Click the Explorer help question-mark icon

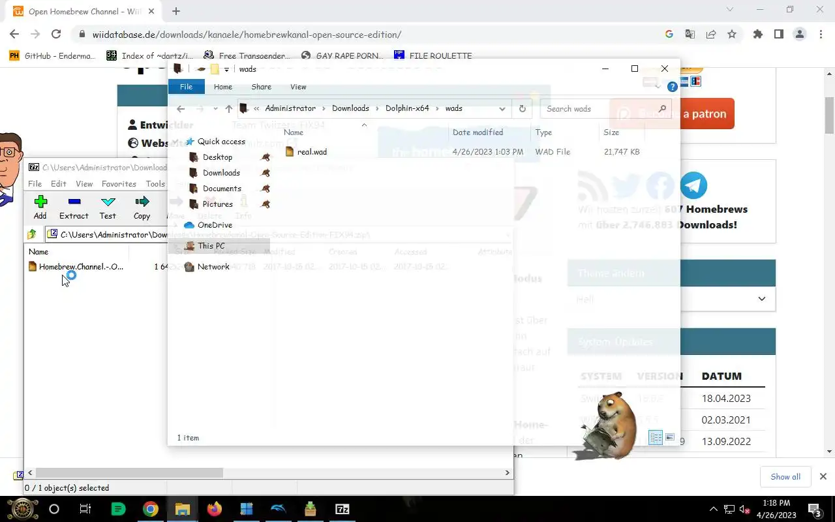(x=672, y=87)
